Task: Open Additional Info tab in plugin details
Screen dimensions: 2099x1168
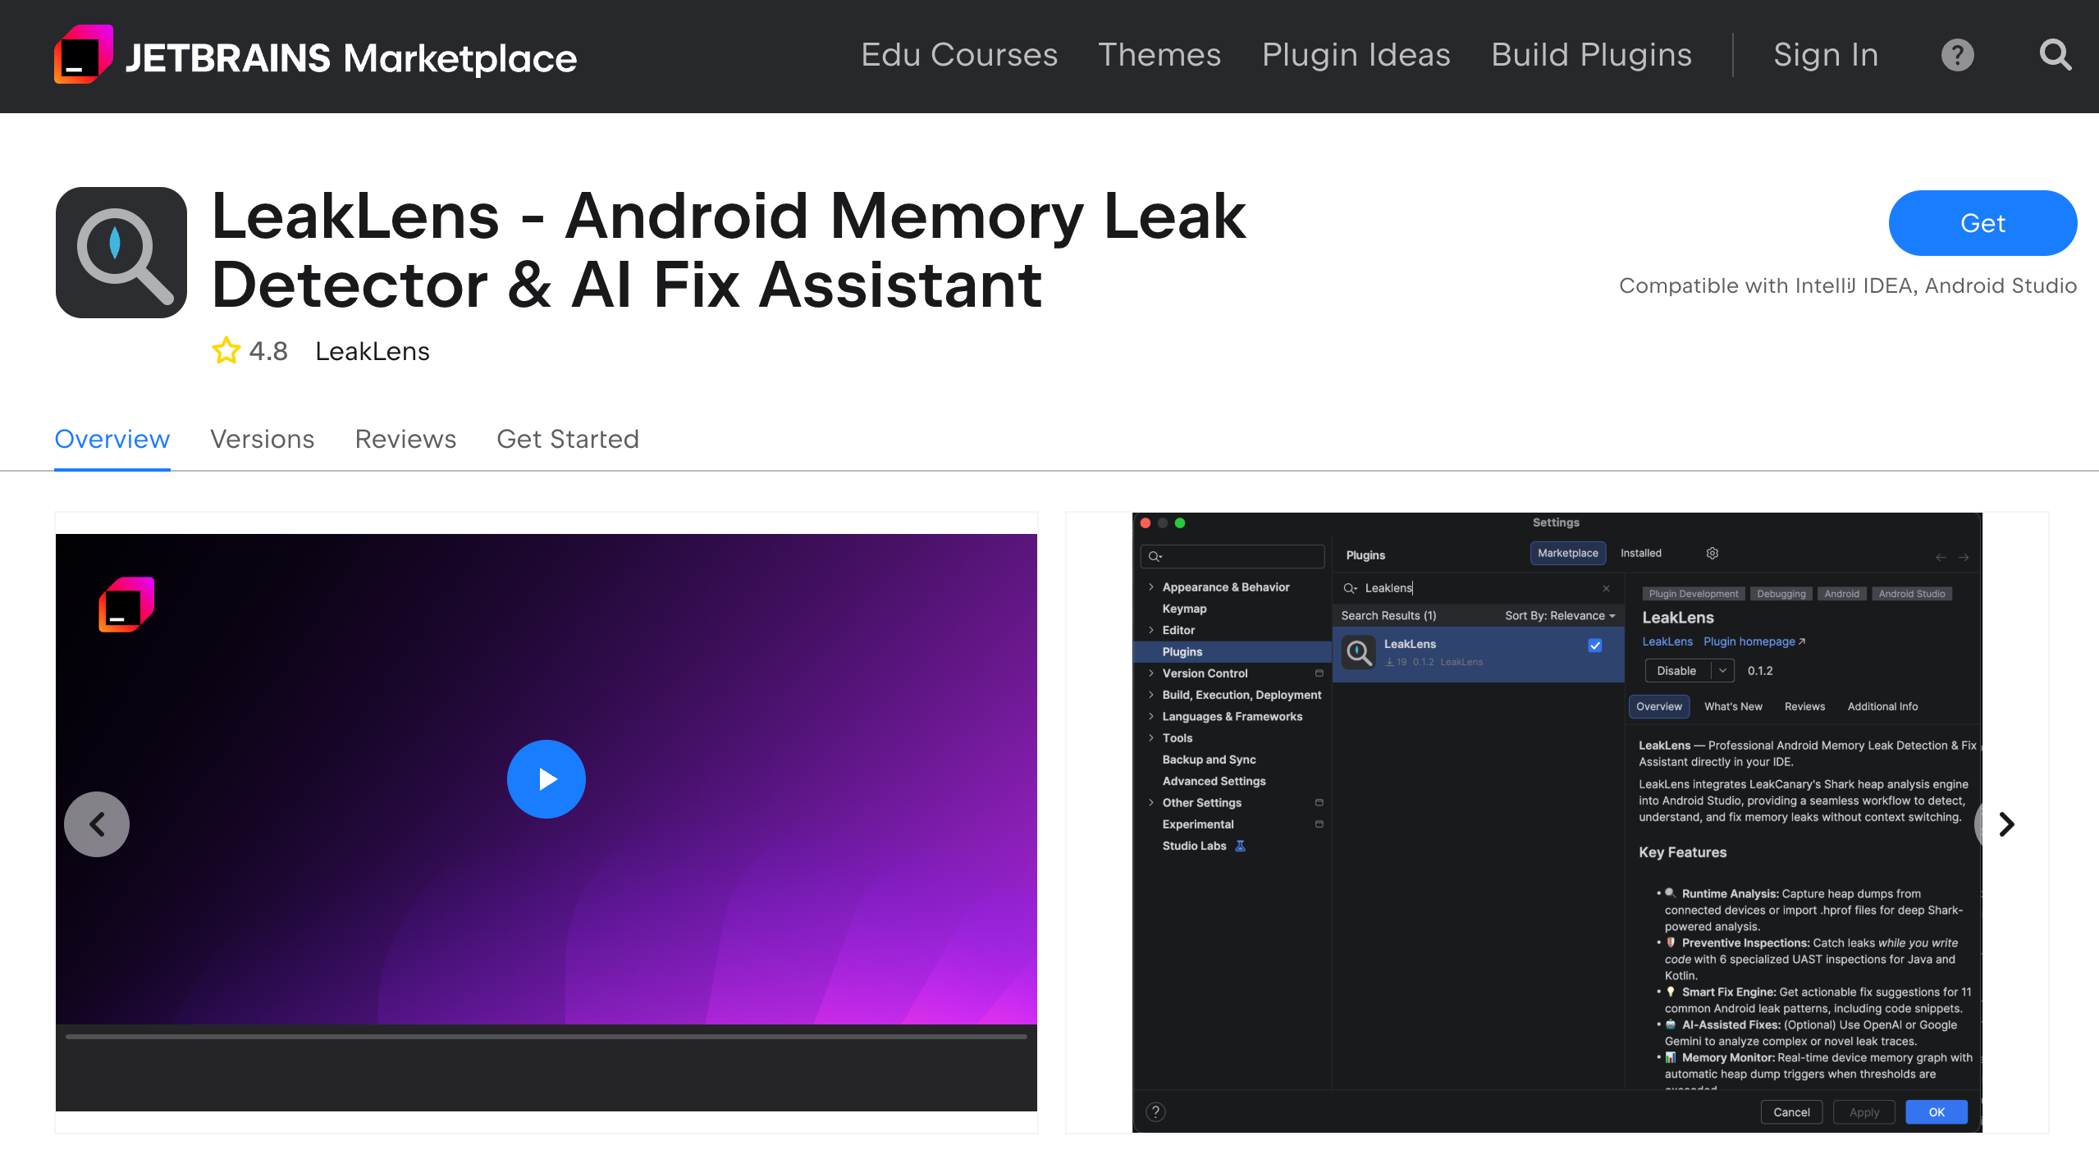Action: tap(1882, 706)
